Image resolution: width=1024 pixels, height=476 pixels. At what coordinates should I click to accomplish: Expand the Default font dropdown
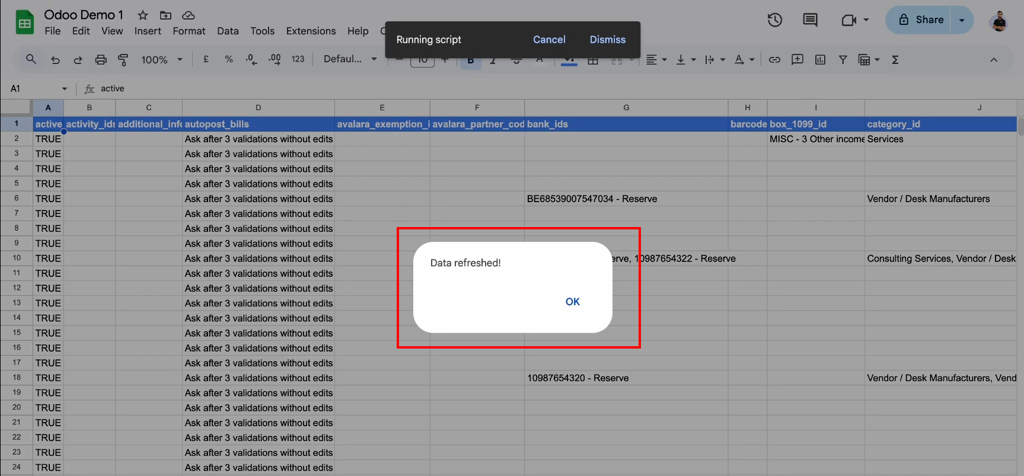[350, 59]
